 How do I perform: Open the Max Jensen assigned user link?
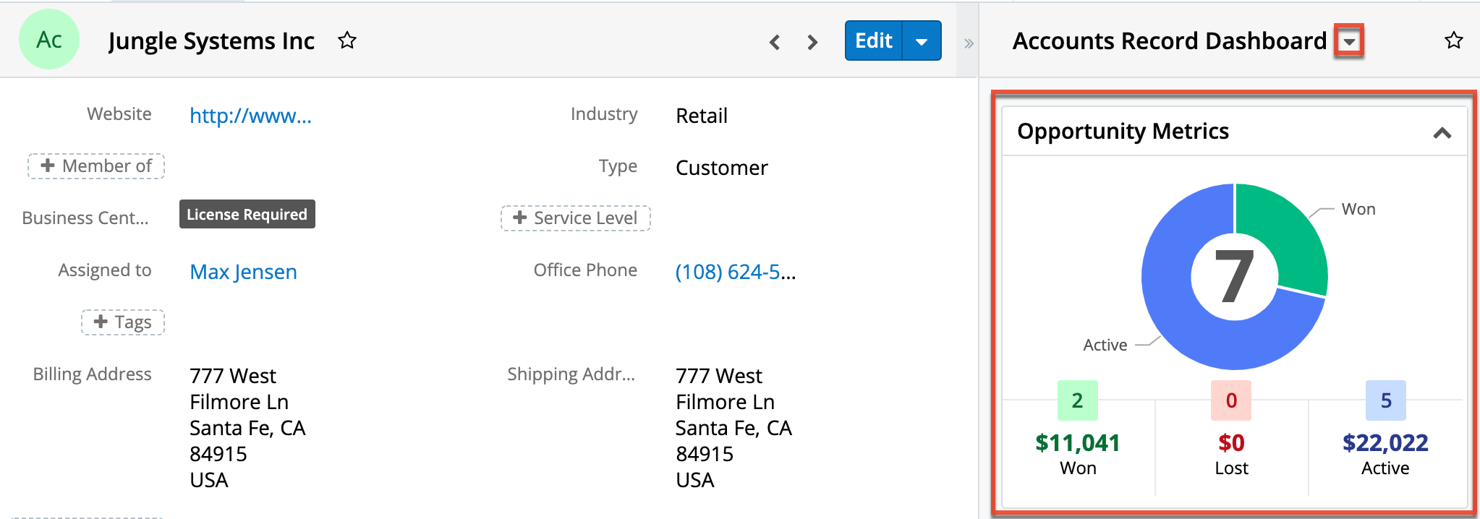(x=243, y=272)
